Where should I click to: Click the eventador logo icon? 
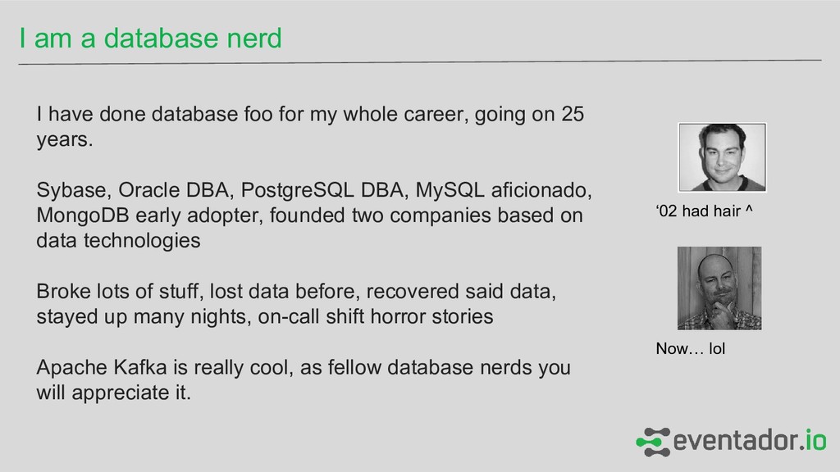click(x=653, y=441)
